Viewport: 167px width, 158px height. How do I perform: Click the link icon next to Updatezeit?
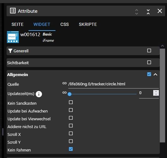65,93
